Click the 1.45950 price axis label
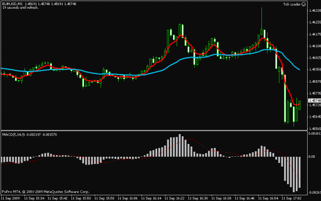This screenshot has height=201, width=321. 315,70
